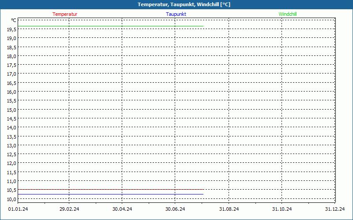The image size is (353, 220).
Task: Click the chart title 'Temperatur, Taupunkt, Windchill [°C]'
Action: click(x=184, y=4)
